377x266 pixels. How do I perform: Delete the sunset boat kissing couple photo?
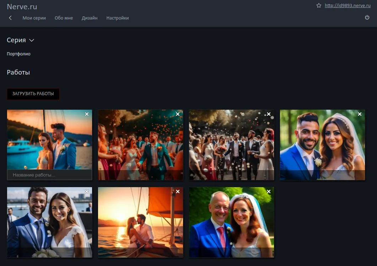pos(178,191)
